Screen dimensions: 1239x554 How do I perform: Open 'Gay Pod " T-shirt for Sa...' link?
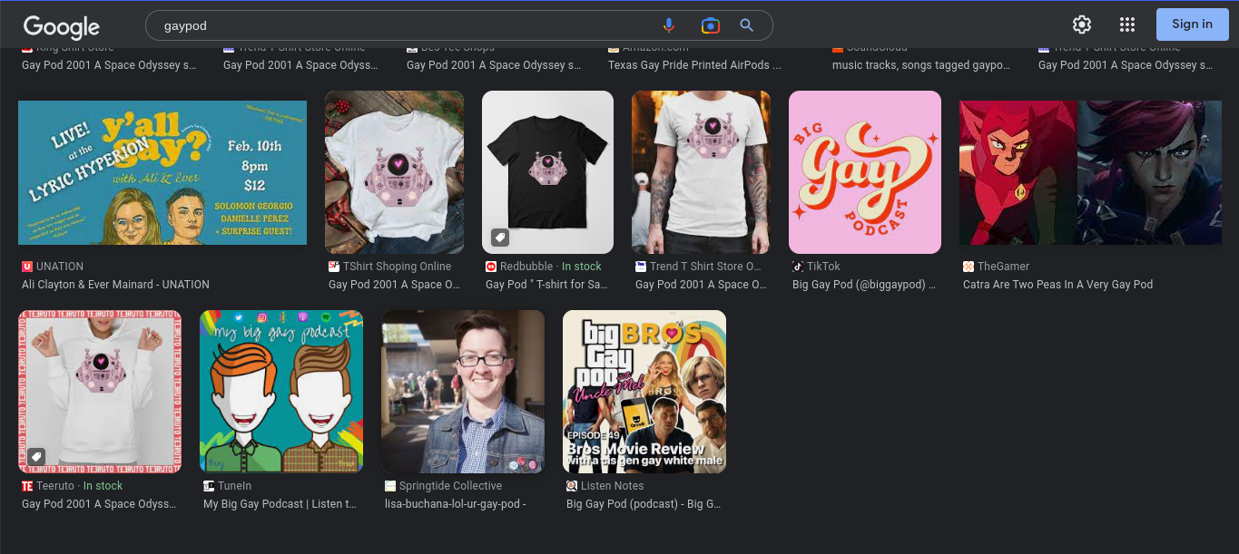546,285
